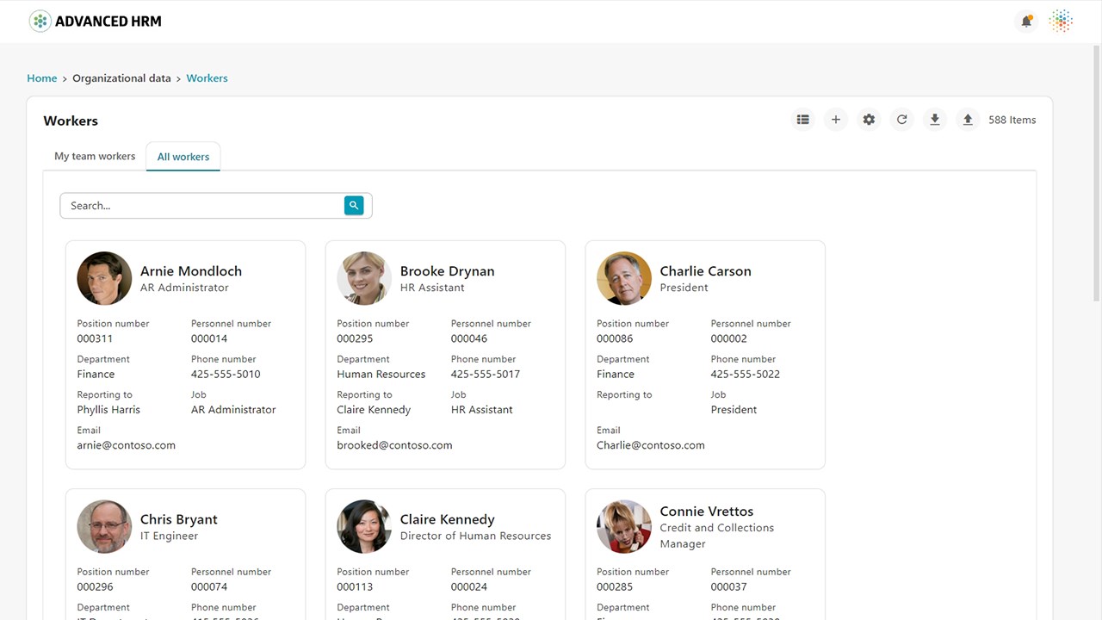Click the Advanced HRM logo icon

coord(40,22)
